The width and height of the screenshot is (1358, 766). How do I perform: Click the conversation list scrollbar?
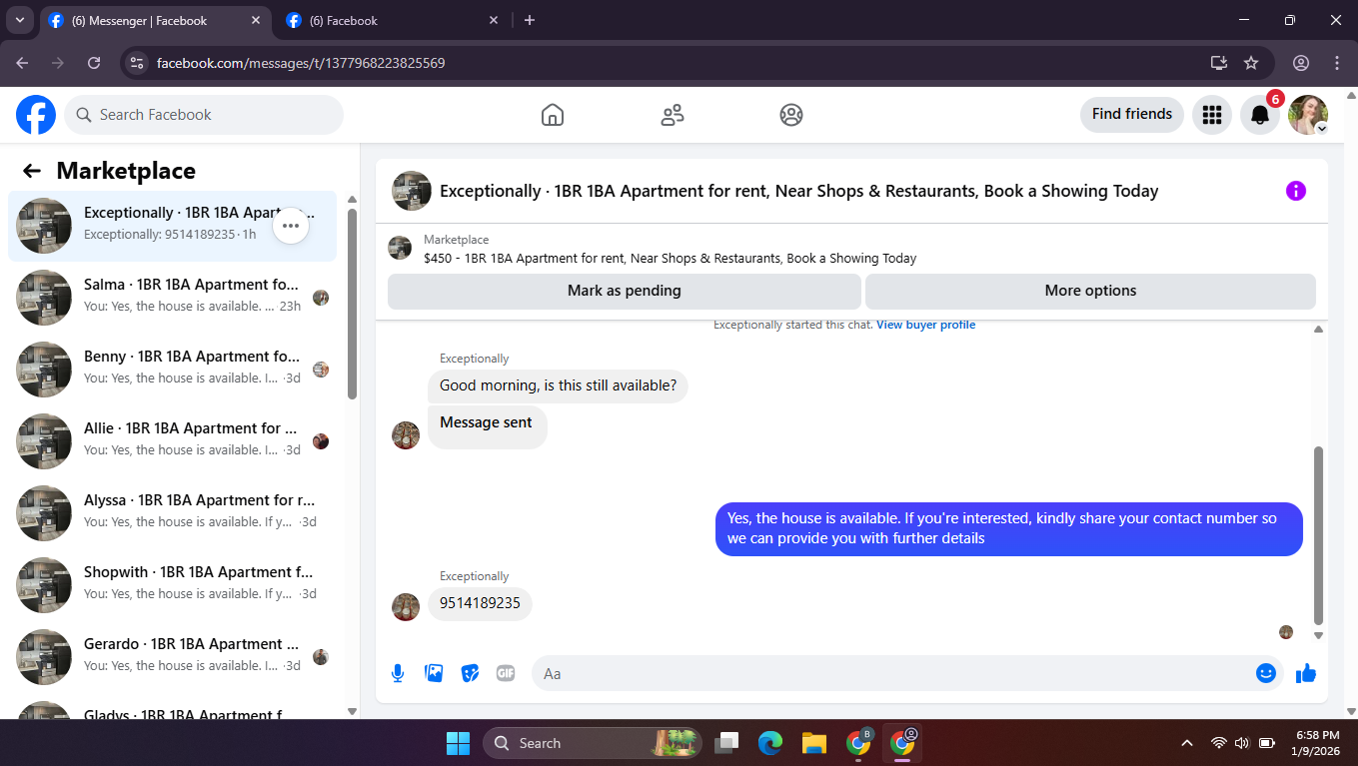point(352,304)
